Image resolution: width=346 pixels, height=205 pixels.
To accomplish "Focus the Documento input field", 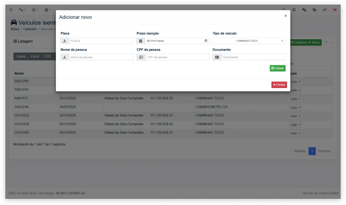I will pos(253,57).
